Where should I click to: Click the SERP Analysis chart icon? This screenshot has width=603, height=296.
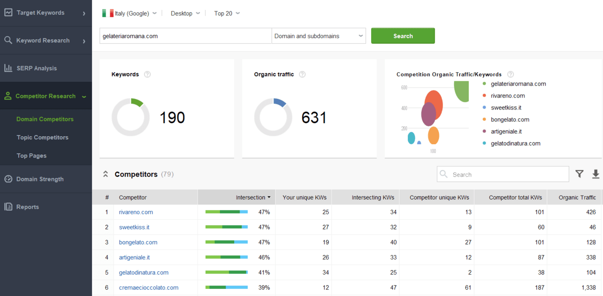[x=8, y=68]
